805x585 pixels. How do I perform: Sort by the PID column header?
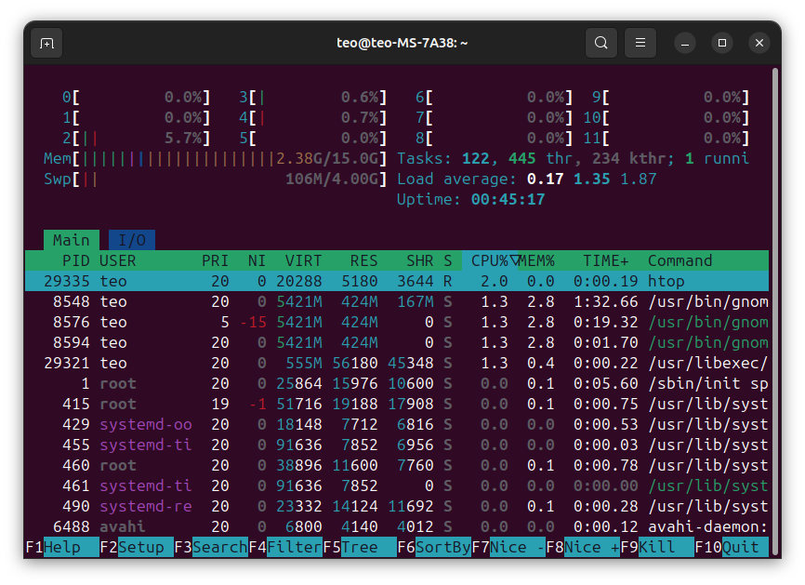pyautogui.click(x=76, y=261)
